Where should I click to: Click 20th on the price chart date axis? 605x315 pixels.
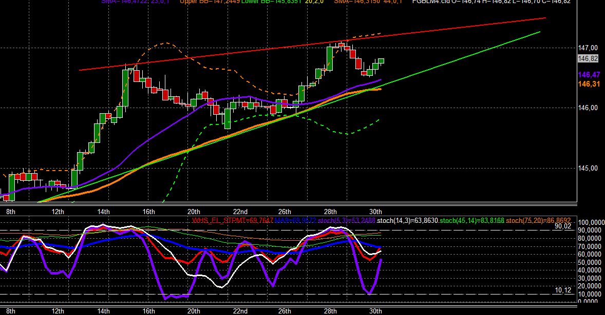194,212
